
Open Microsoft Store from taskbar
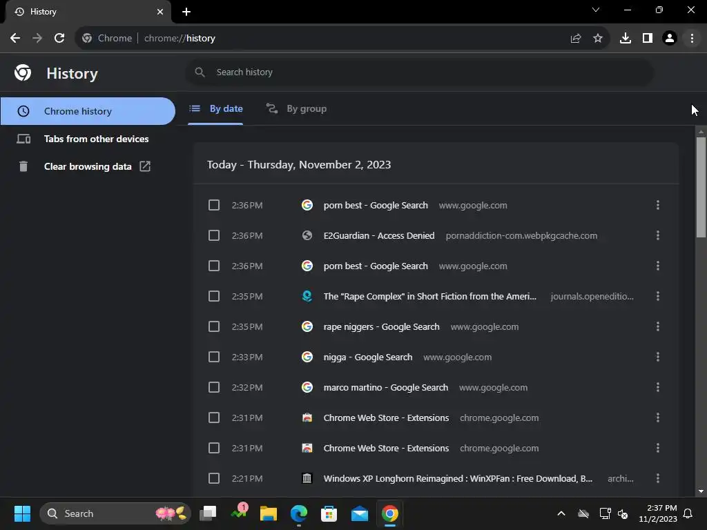329,513
